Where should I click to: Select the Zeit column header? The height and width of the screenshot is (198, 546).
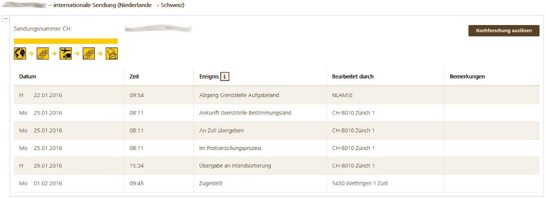click(x=134, y=77)
